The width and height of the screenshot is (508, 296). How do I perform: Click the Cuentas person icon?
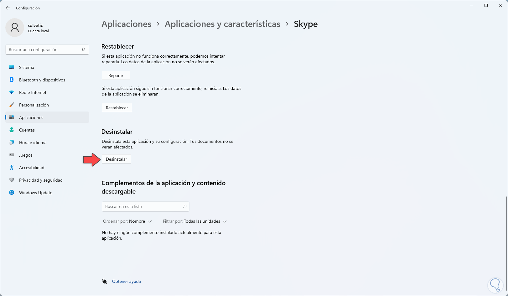12,130
